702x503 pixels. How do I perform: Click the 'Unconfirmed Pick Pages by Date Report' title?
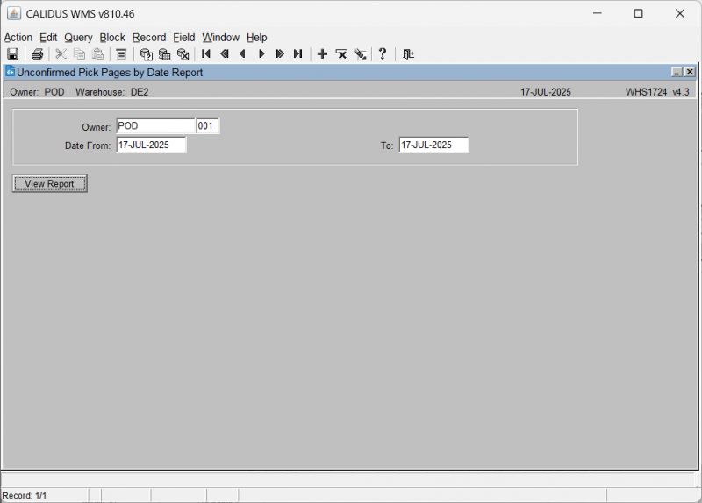(x=110, y=73)
